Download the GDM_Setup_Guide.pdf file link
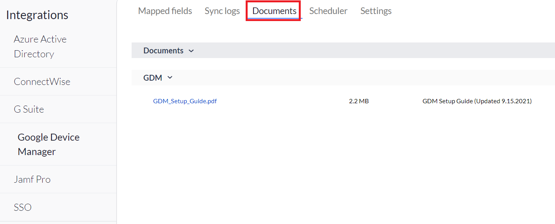 185,101
